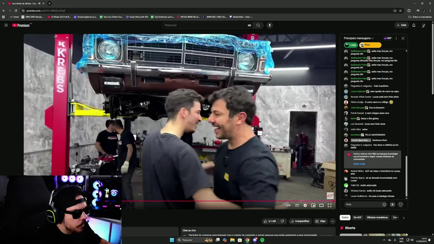Like the video with 4,1 mil likes
Screen dimensions: 434x244
coord(270,221)
